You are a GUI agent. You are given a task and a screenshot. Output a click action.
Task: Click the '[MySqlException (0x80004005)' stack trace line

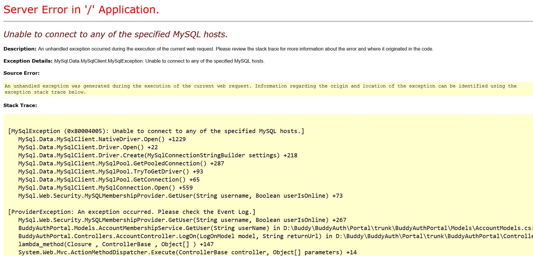tap(156, 131)
